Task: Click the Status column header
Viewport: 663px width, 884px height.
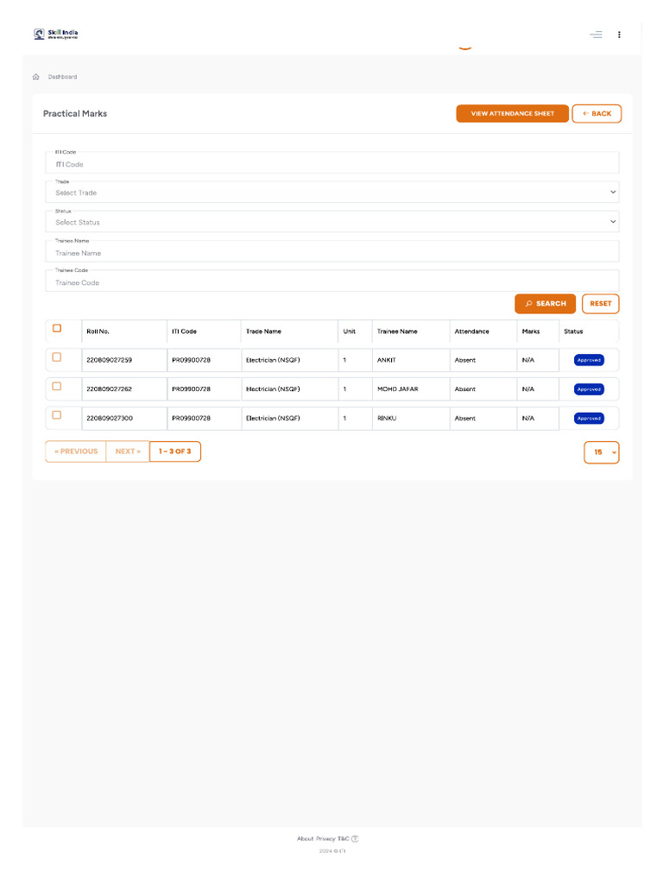Action: click(x=573, y=331)
